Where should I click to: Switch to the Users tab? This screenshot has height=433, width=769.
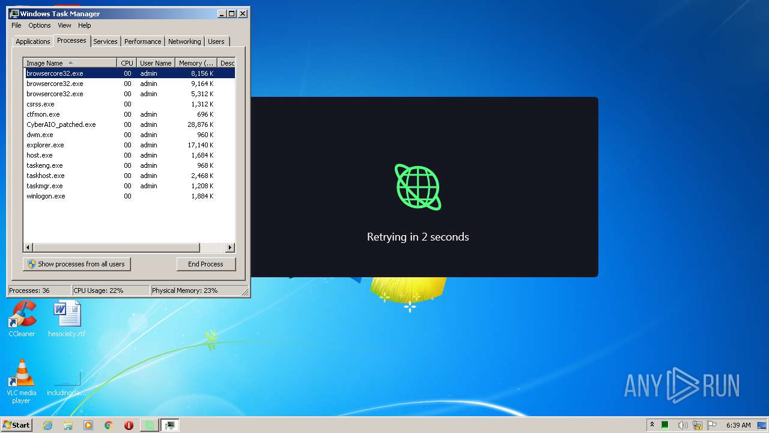coord(216,41)
